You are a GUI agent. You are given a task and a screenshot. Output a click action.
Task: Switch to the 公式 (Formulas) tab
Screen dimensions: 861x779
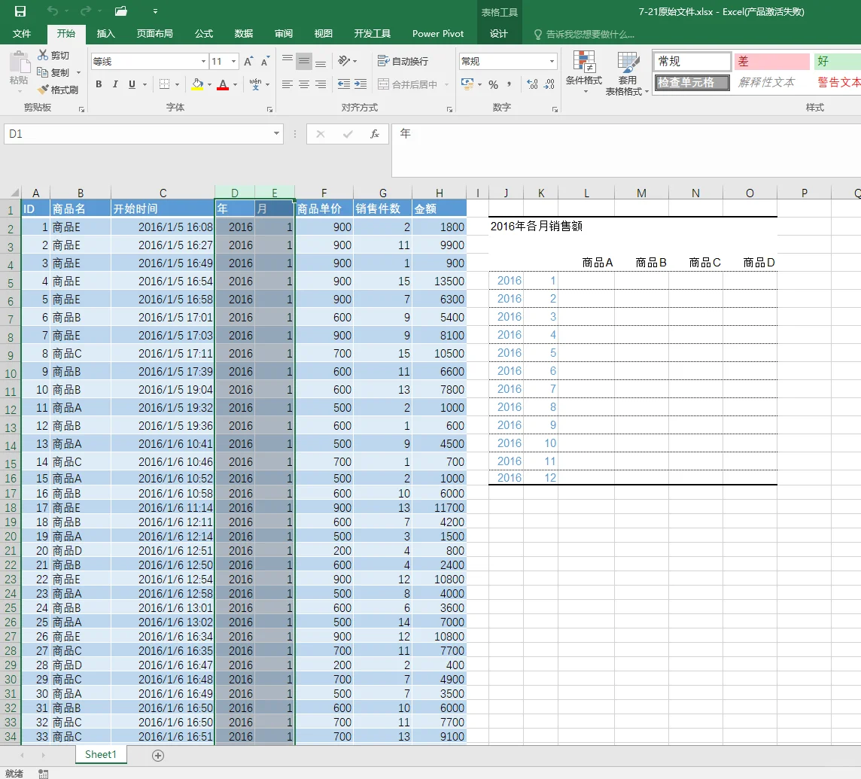204,33
